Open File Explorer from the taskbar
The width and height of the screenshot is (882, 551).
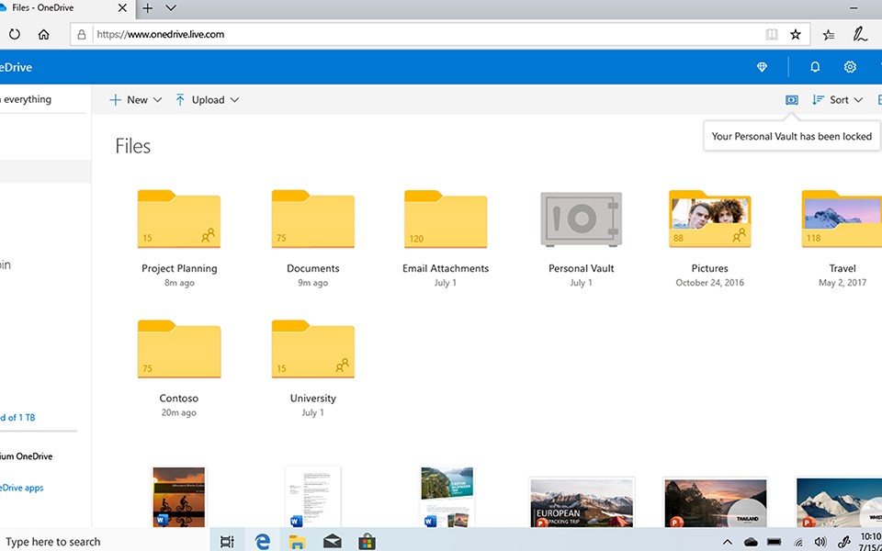point(297,542)
